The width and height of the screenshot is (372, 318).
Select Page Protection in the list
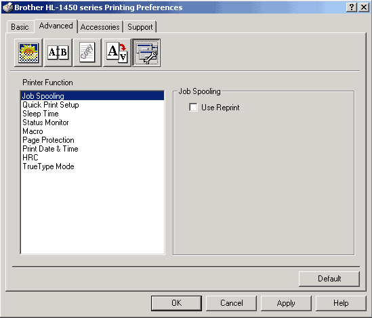92,140
